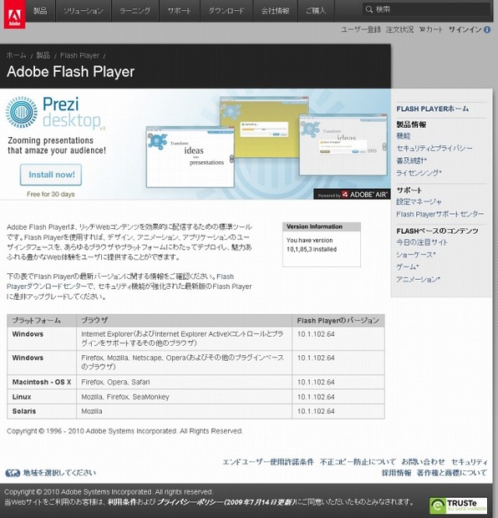This screenshot has height=518, width=498.
Task: Open ゲーム sidebar link
Action: click(408, 267)
